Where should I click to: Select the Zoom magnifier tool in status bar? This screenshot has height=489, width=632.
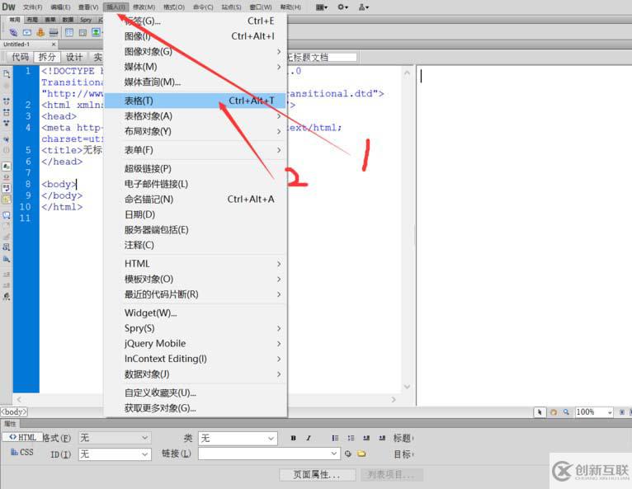(x=566, y=412)
